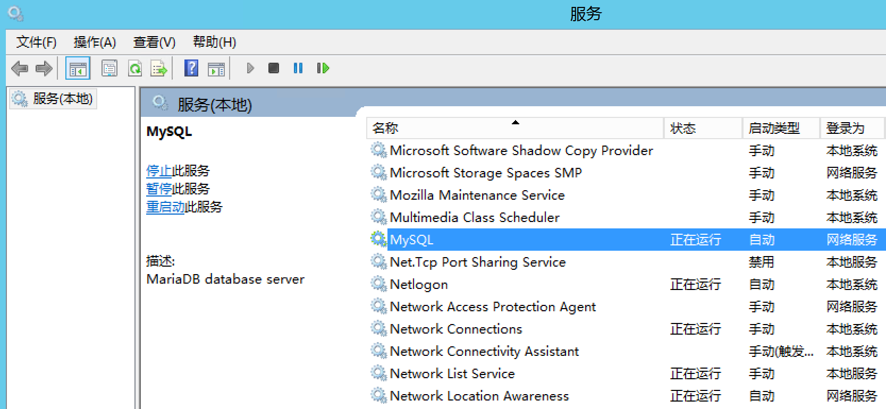The width and height of the screenshot is (886, 409).
Task: Select Network Connectivity Assistant service
Action: pos(484,351)
